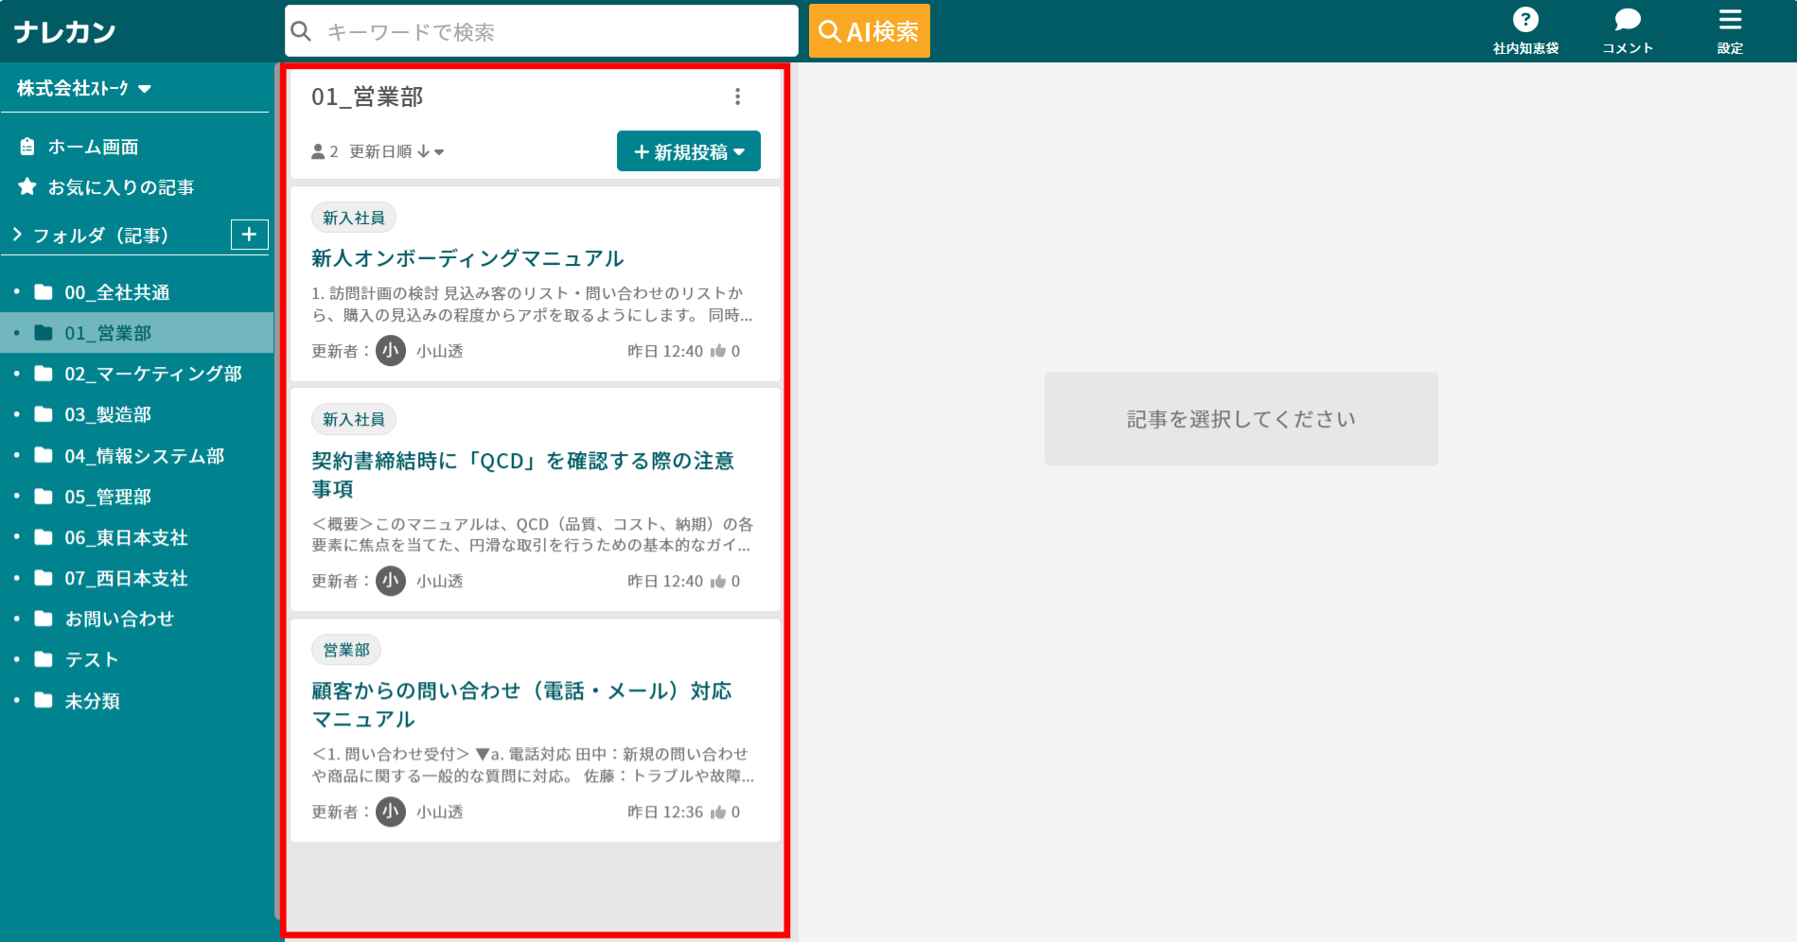Click the AI検索 search icon button

pos(868,30)
